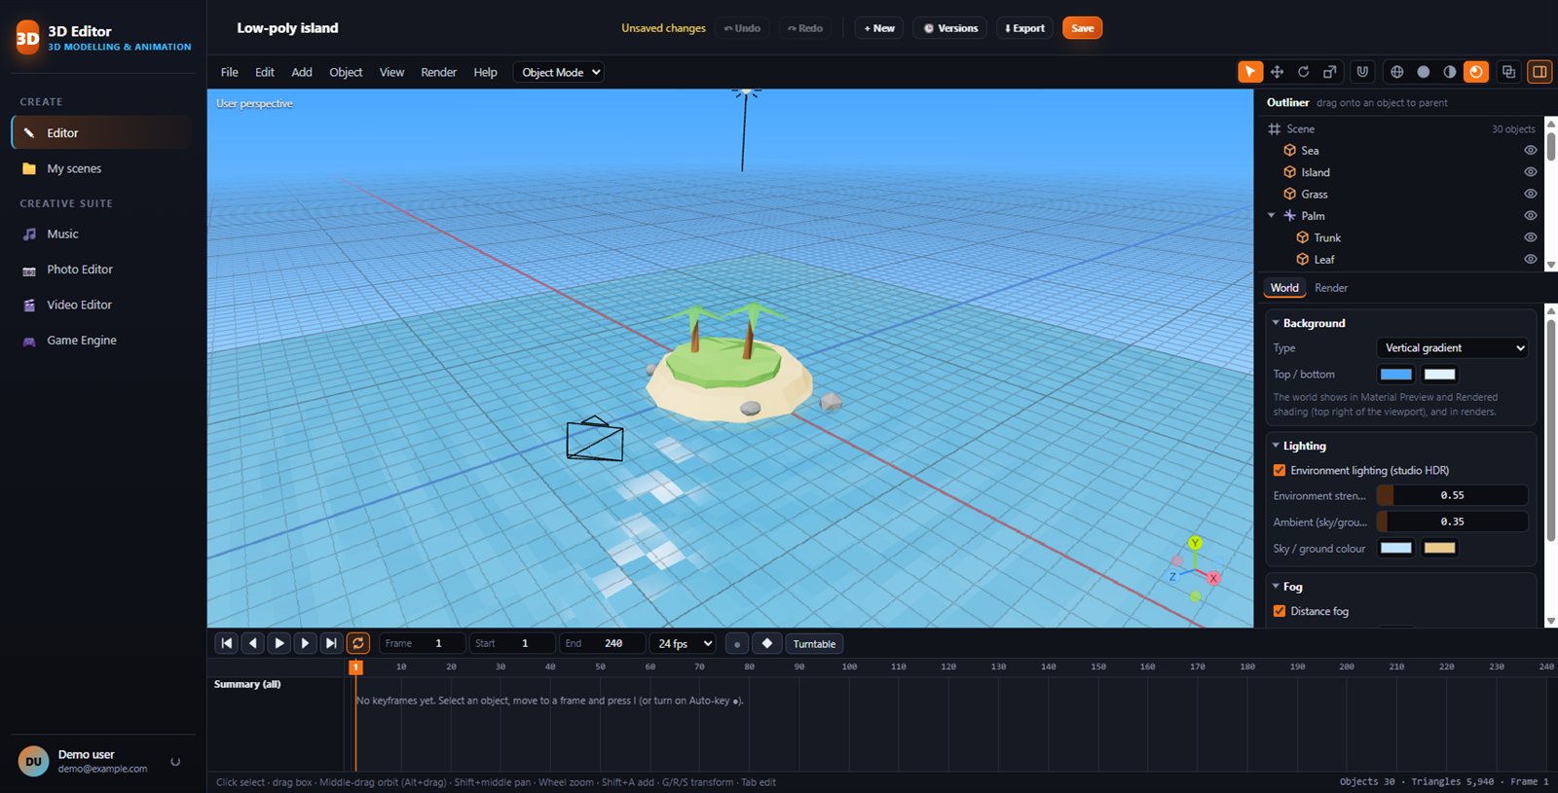Insert keyframe with the diamond button
1558x793 pixels.
click(x=767, y=643)
